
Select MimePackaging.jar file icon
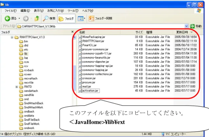(80, 37)
